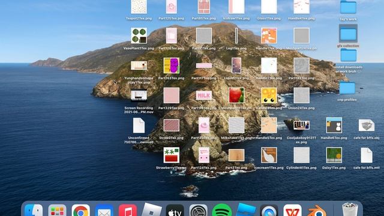This screenshot has height=216, width=384.
Task: Open Launchpad from the Dock
Action: (x=57, y=210)
